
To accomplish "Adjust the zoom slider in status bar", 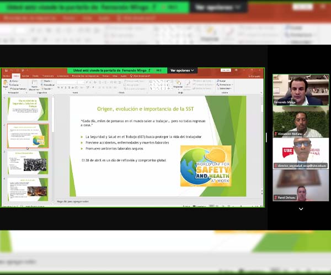I will [x=243, y=206].
